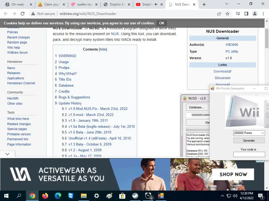
Task: Open the Discussion link in infobox
Action: (223, 78)
